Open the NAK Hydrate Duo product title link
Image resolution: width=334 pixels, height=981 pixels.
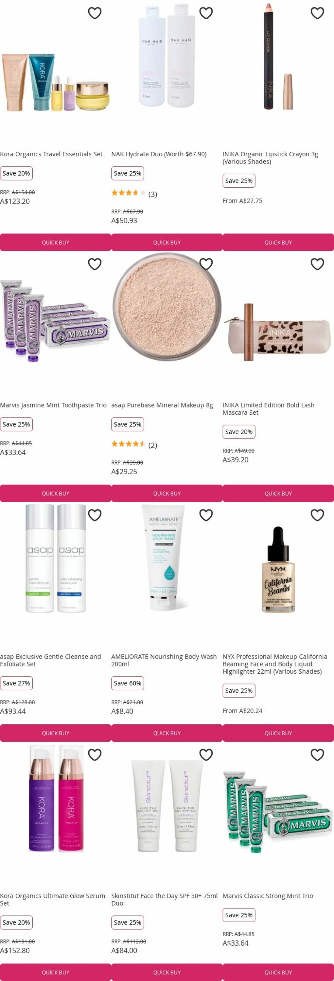(x=159, y=154)
